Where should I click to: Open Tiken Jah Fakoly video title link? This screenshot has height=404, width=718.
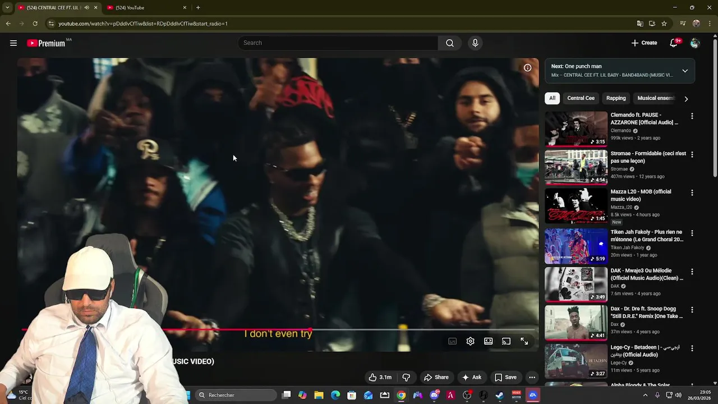click(647, 236)
